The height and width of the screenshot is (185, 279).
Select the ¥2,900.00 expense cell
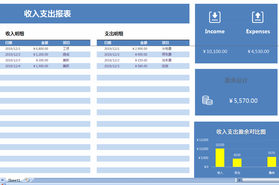point(140,49)
